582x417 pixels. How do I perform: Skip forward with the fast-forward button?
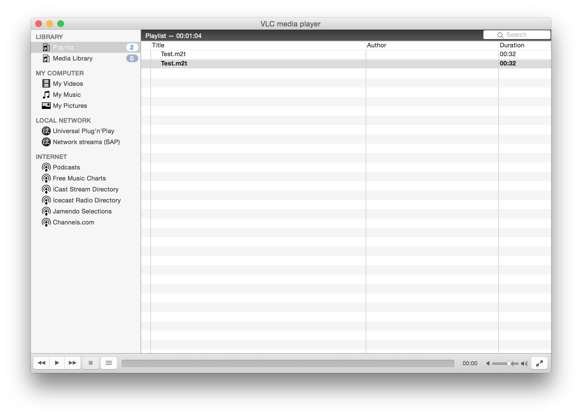[72, 363]
